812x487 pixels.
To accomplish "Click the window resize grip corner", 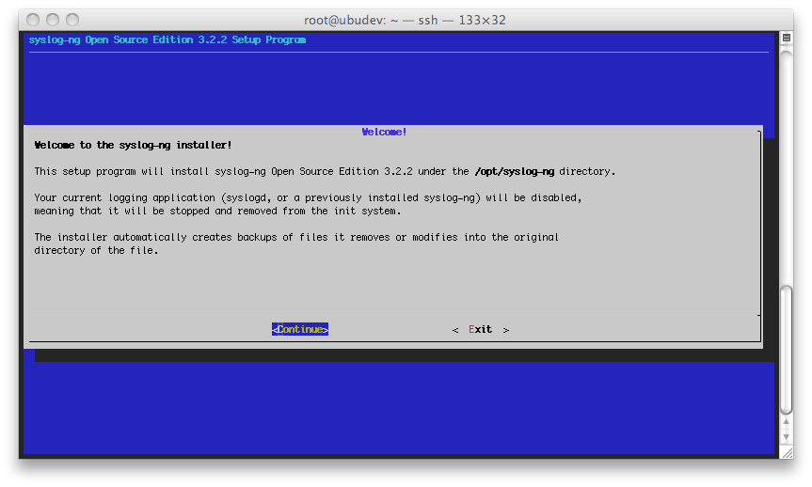I will pyautogui.click(x=787, y=453).
